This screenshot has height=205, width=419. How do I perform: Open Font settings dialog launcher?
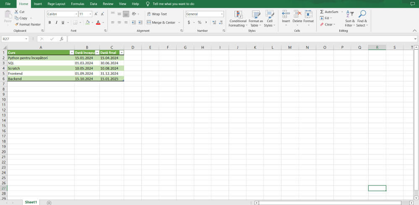click(x=105, y=31)
